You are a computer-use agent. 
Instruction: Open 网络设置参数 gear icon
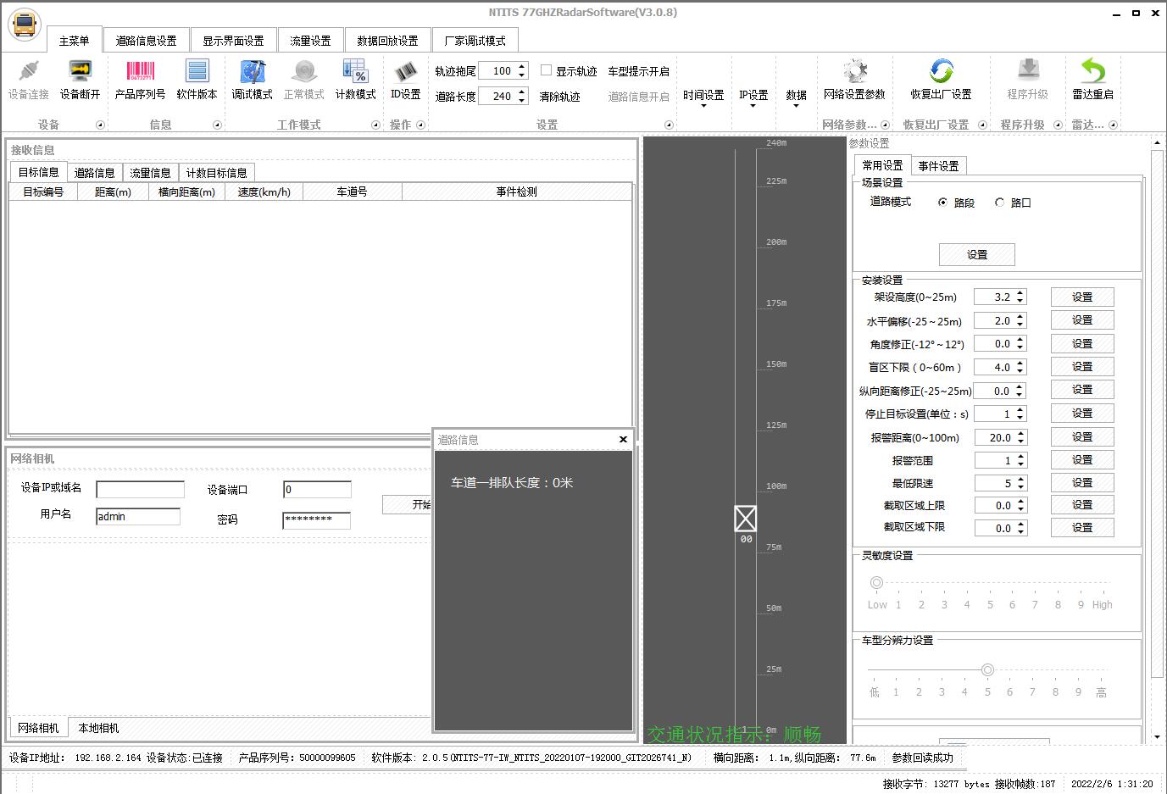[x=855, y=71]
